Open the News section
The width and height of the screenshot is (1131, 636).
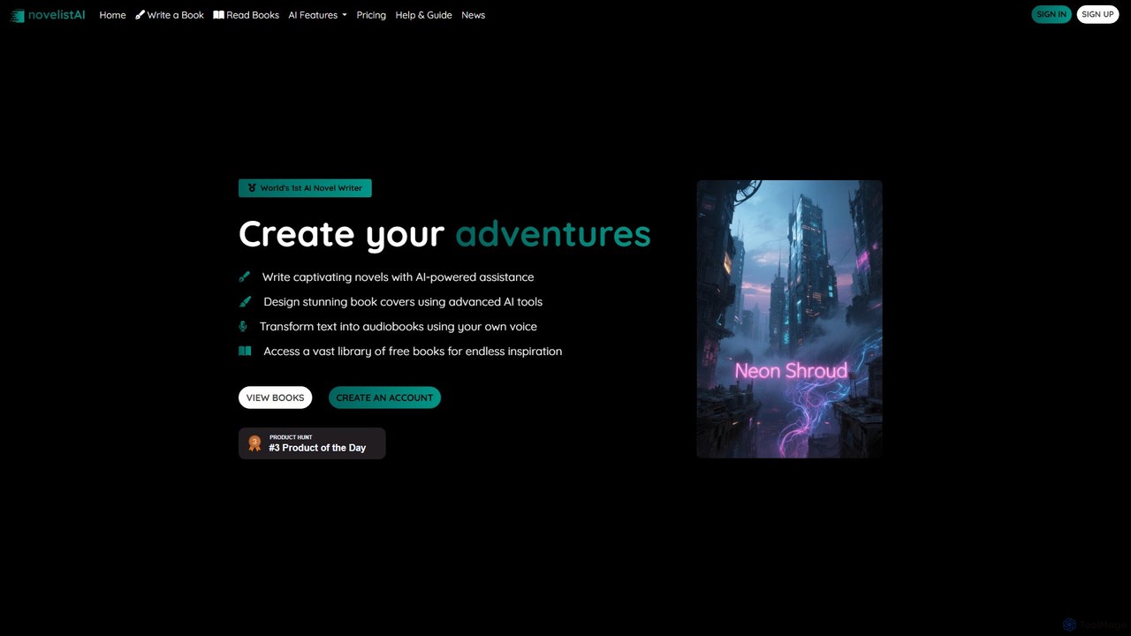(x=473, y=15)
